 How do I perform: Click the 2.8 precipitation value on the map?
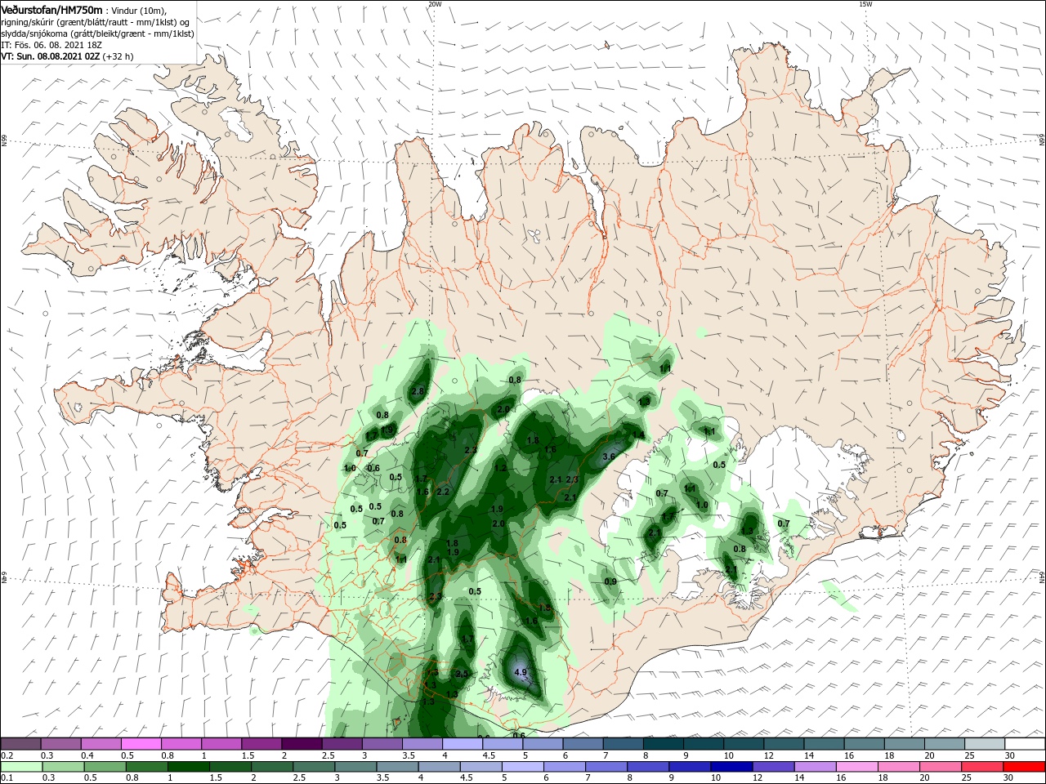pos(418,392)
